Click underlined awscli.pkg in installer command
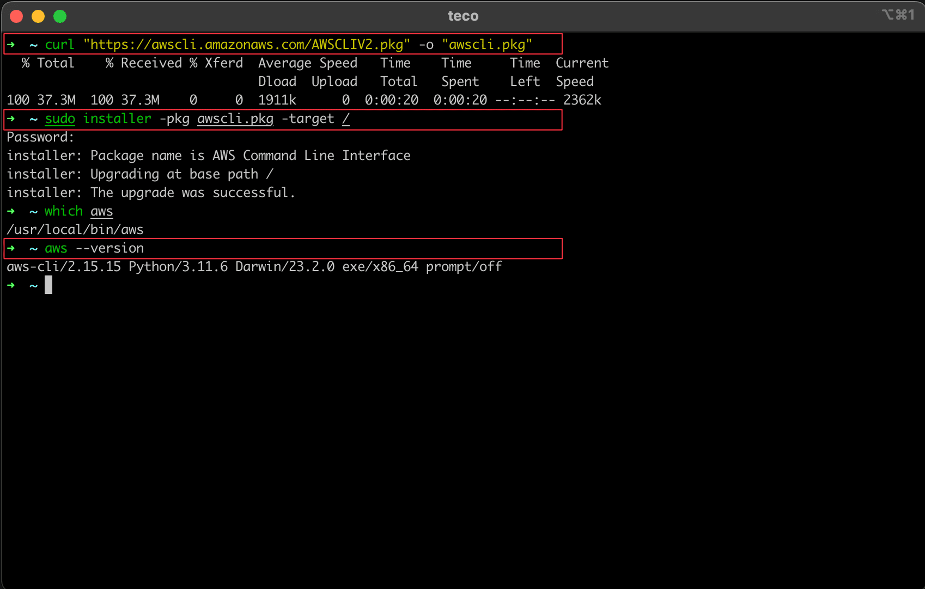 [x=235, y=119]
